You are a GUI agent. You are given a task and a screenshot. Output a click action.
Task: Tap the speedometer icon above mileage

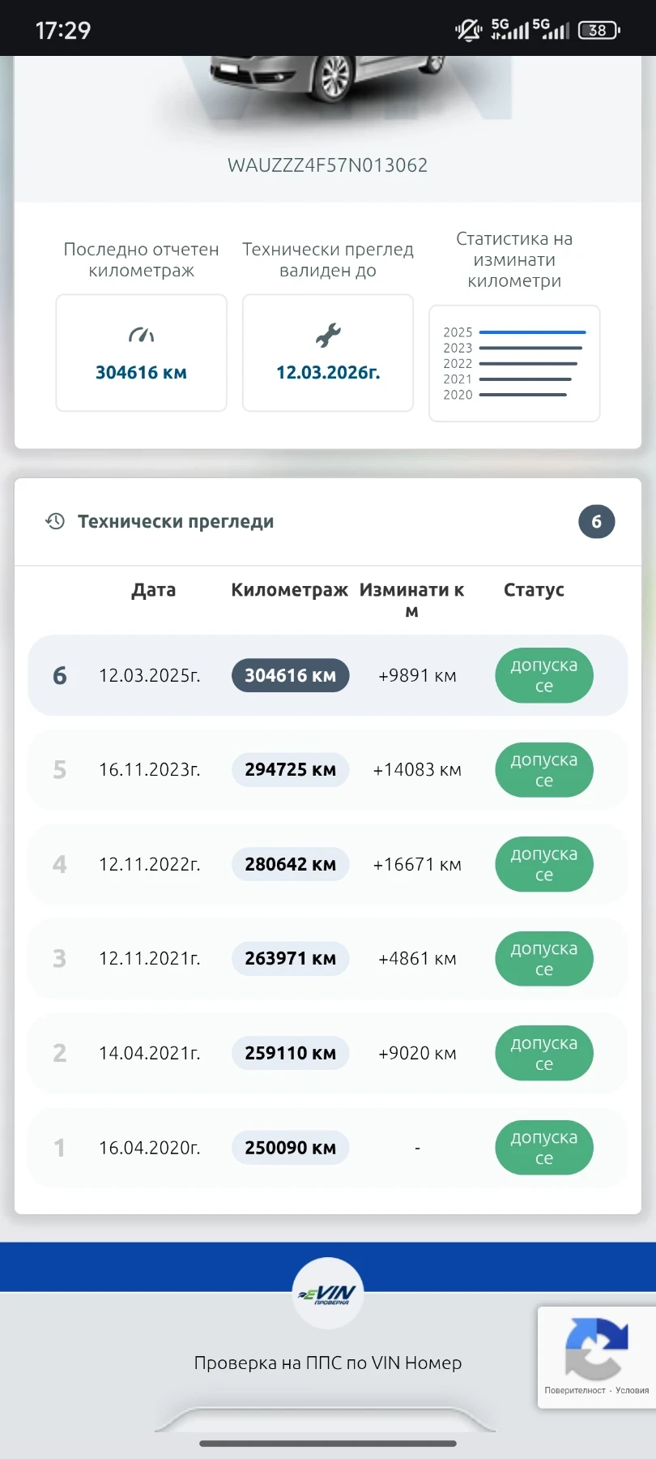pyautogui.click(x=141, y=335)
